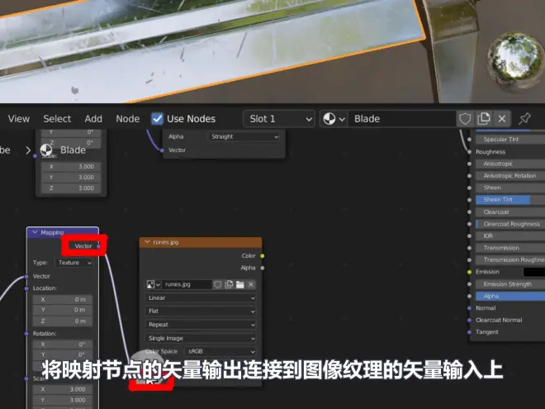Click the Normal input socket
545x409 pixels.
pos(469,308)
